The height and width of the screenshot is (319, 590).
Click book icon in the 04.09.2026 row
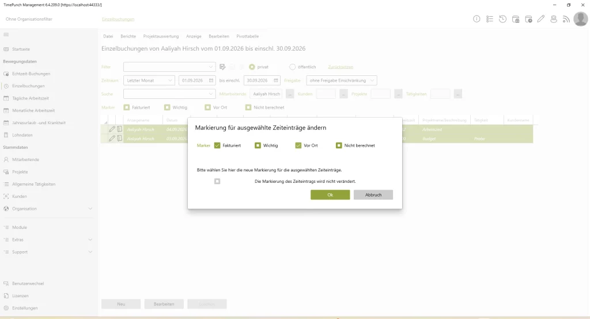click(120, 129)
